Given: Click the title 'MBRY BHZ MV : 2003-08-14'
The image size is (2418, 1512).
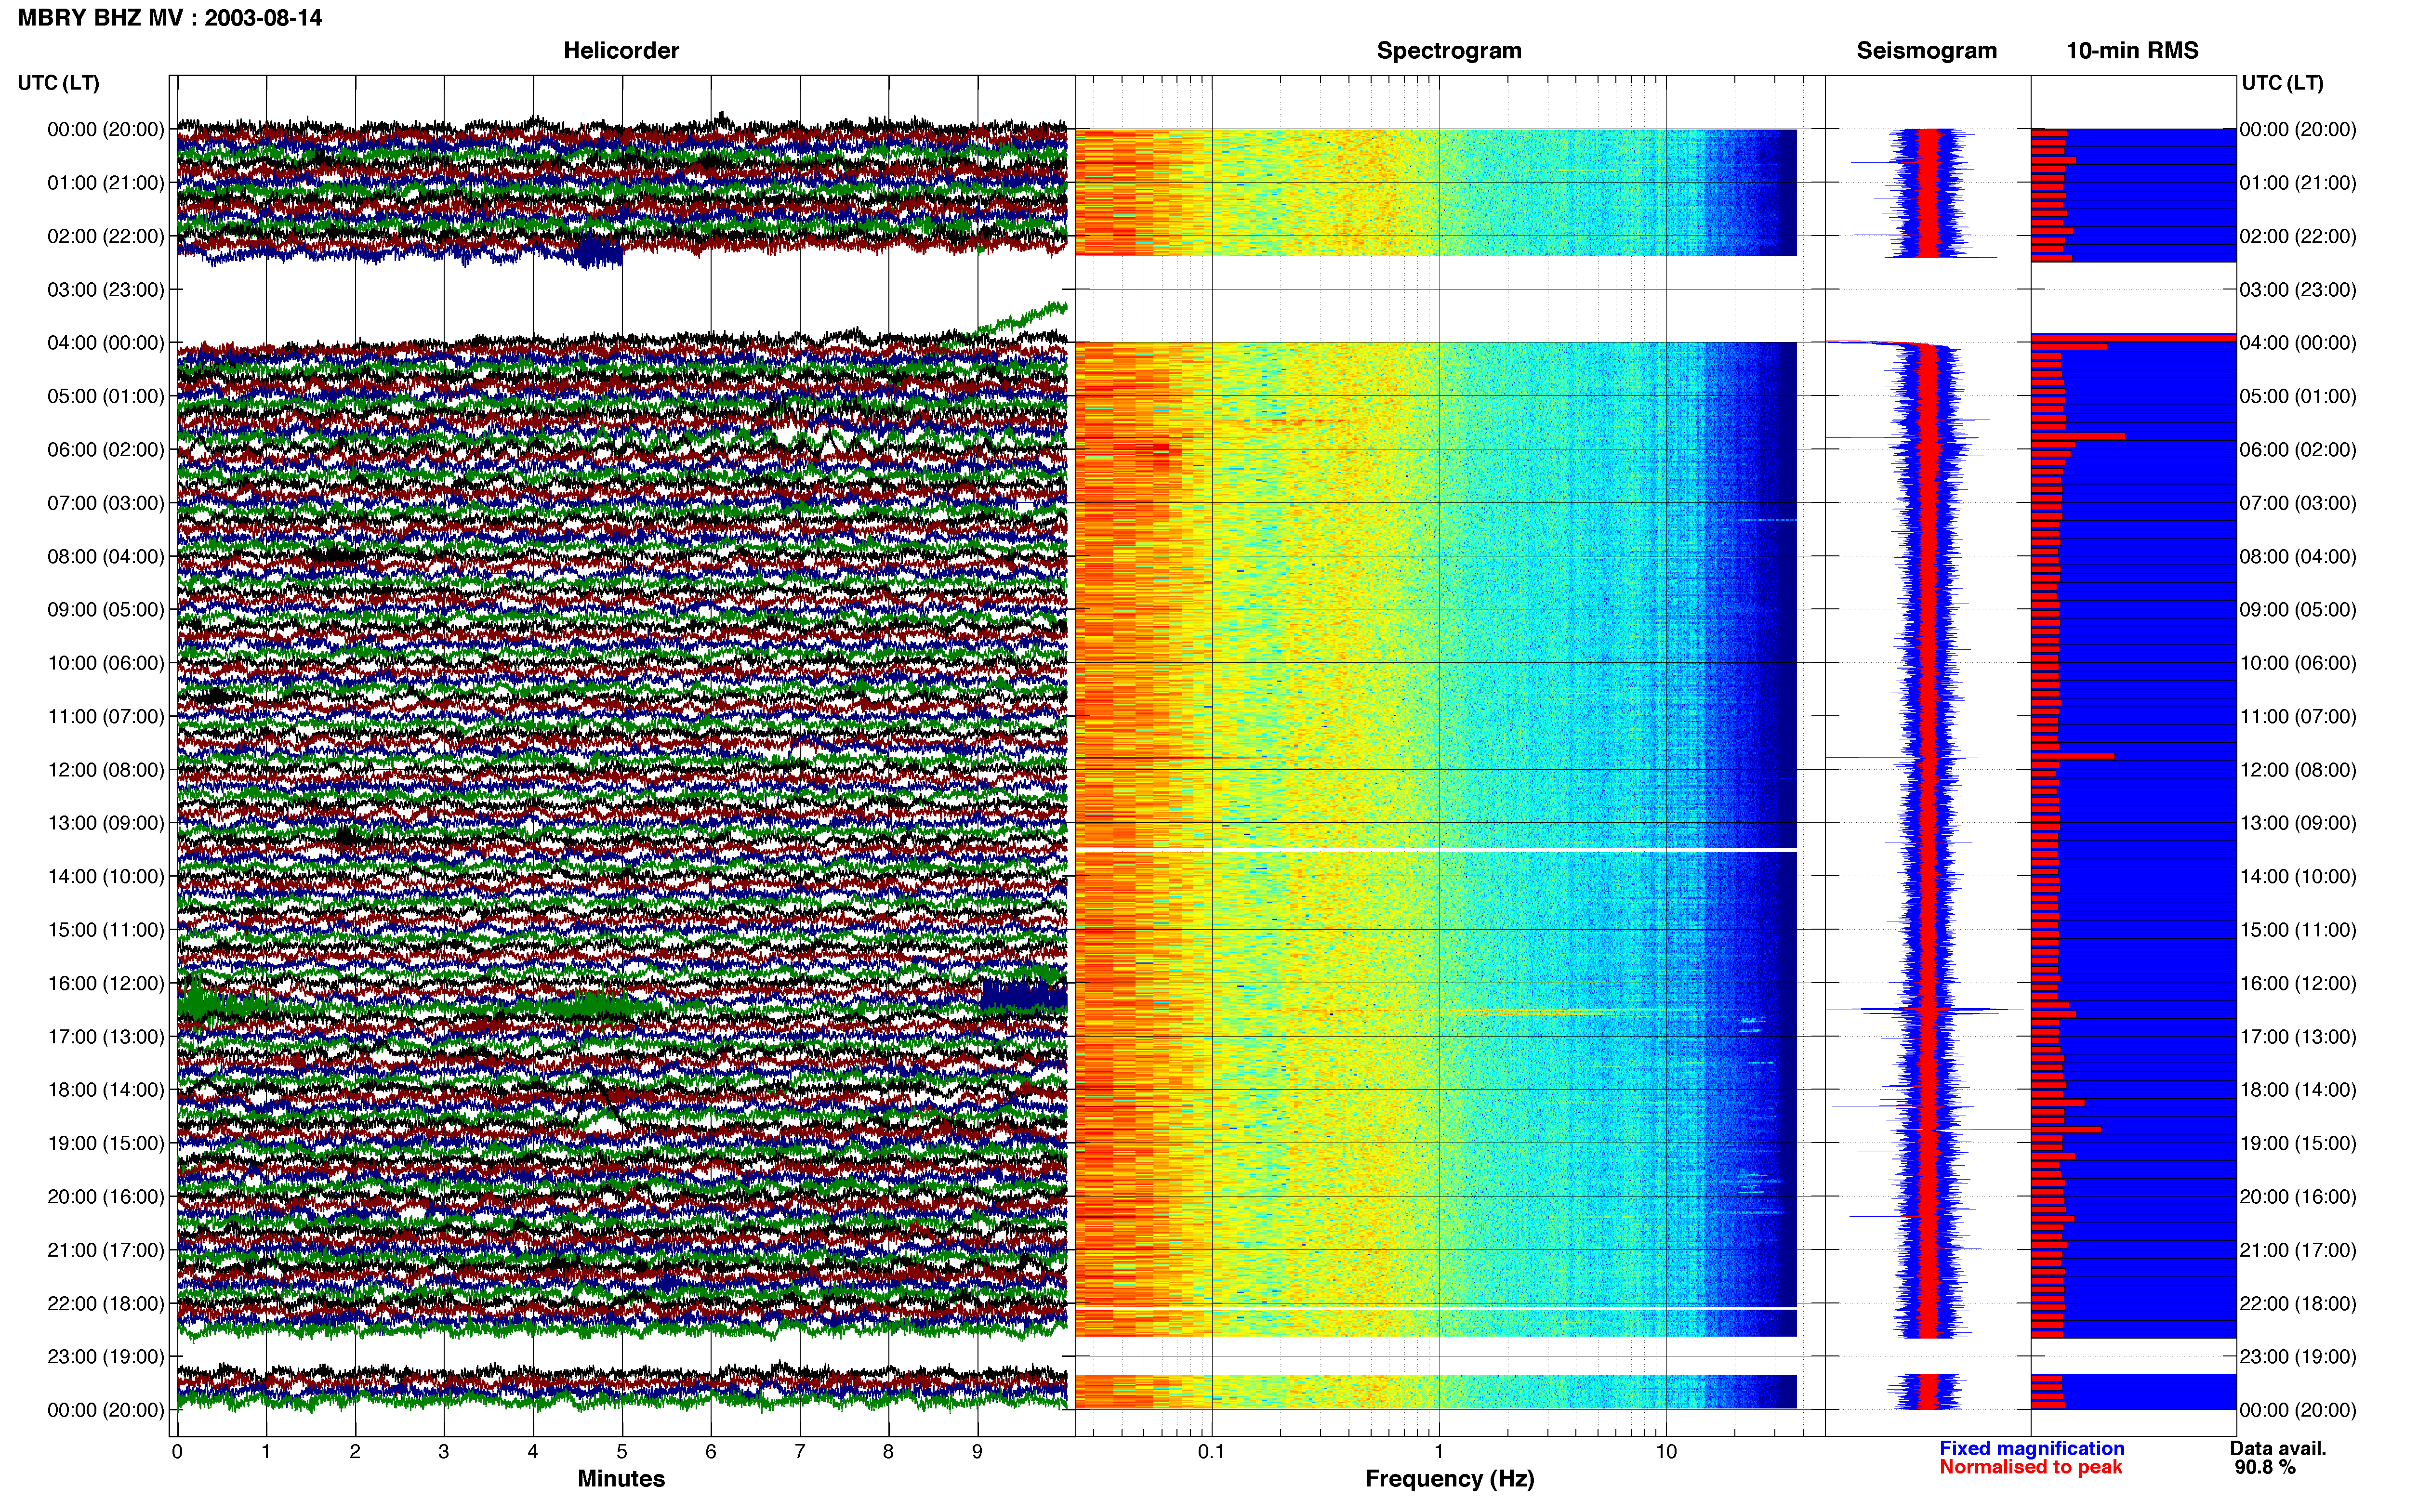Looking at the screenshot, I should point(170,18).
